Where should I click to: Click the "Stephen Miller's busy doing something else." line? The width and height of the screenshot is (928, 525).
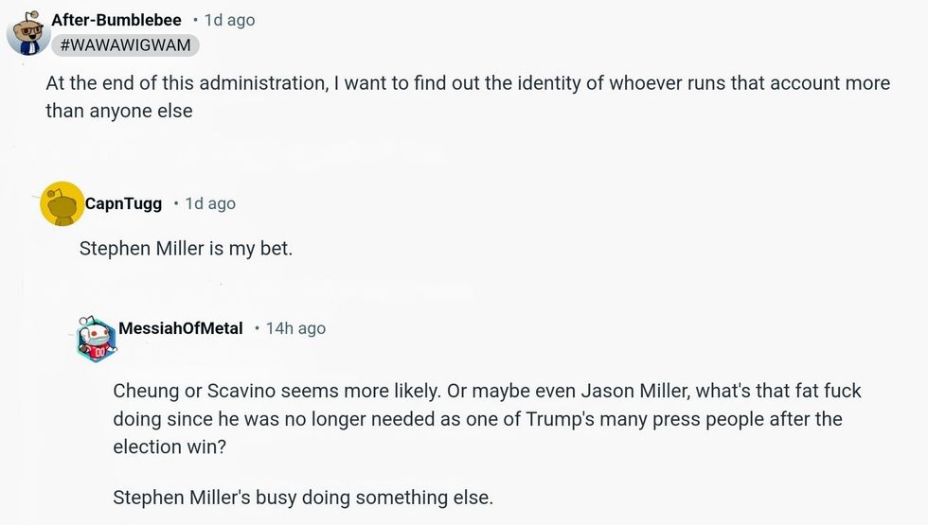tap(303, 498)
